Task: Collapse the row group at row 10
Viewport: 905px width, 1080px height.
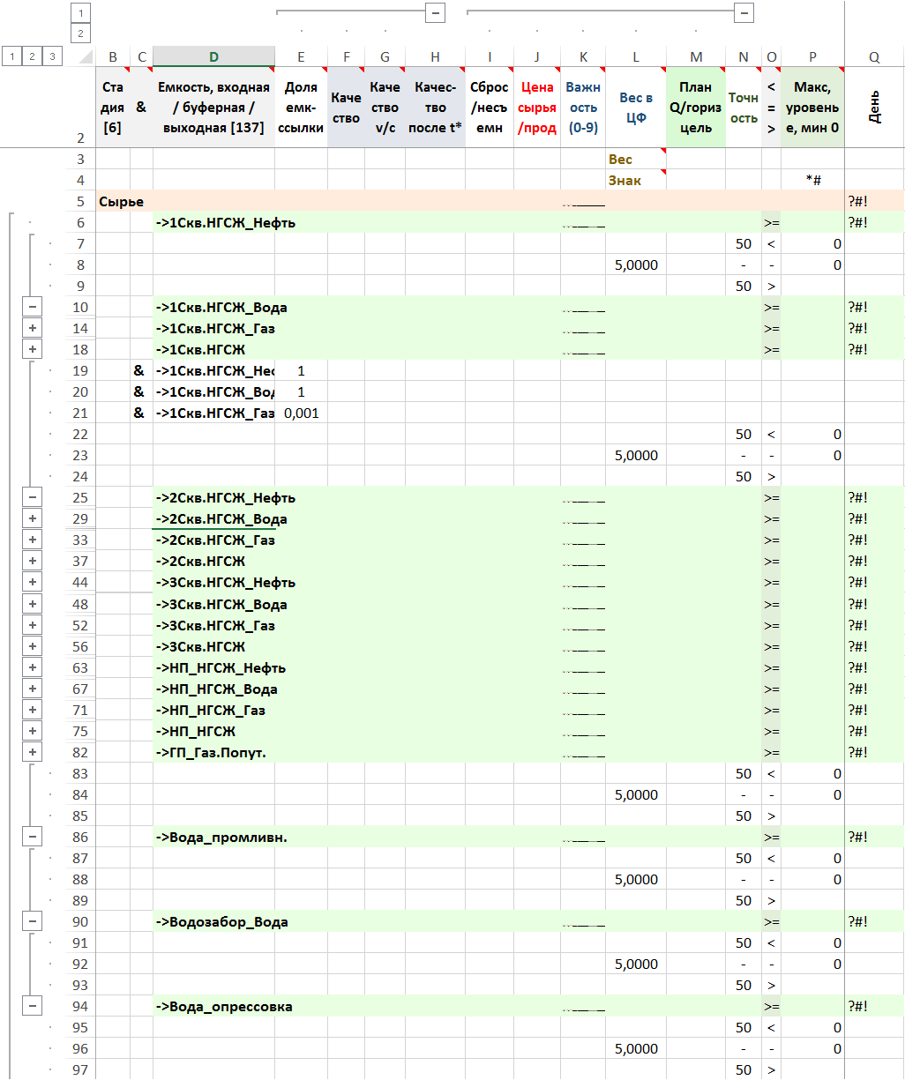Action: 33,307
